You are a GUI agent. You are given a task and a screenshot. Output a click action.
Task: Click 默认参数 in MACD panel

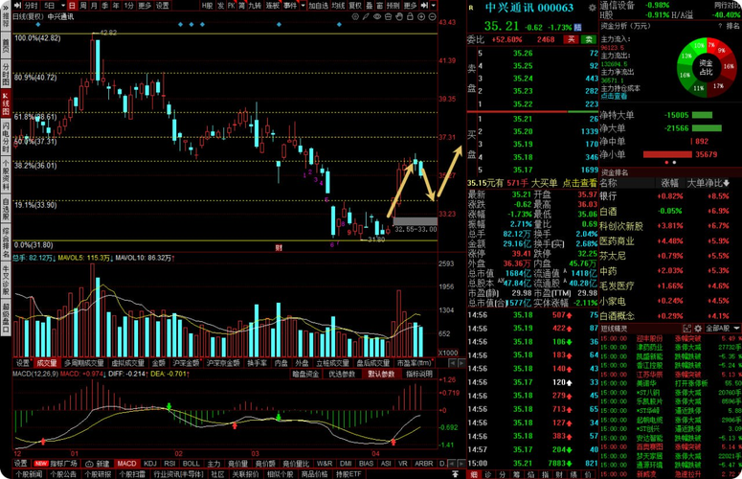coord(381,374)
